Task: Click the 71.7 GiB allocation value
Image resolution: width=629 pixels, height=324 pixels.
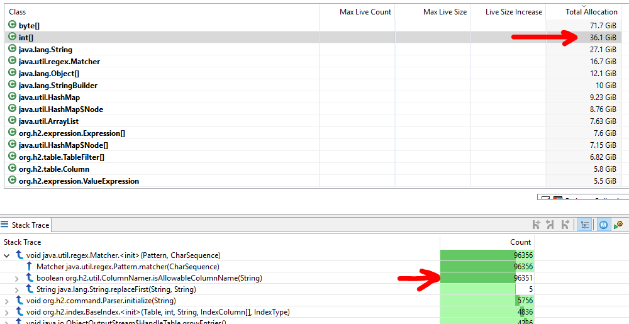Action: pos(603,26)
